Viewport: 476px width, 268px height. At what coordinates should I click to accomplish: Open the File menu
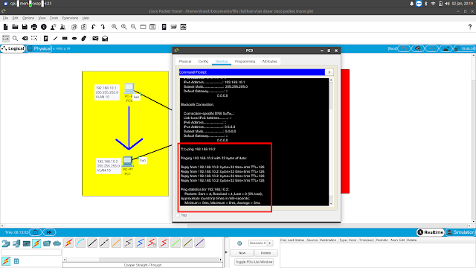5,18
